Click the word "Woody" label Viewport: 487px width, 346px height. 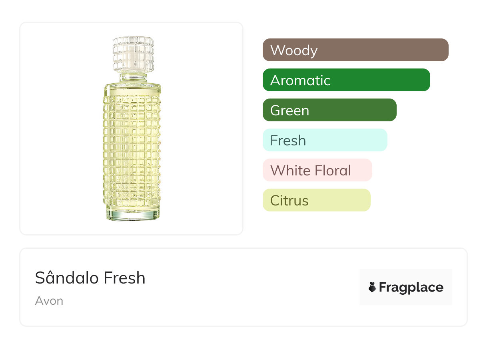294,50
